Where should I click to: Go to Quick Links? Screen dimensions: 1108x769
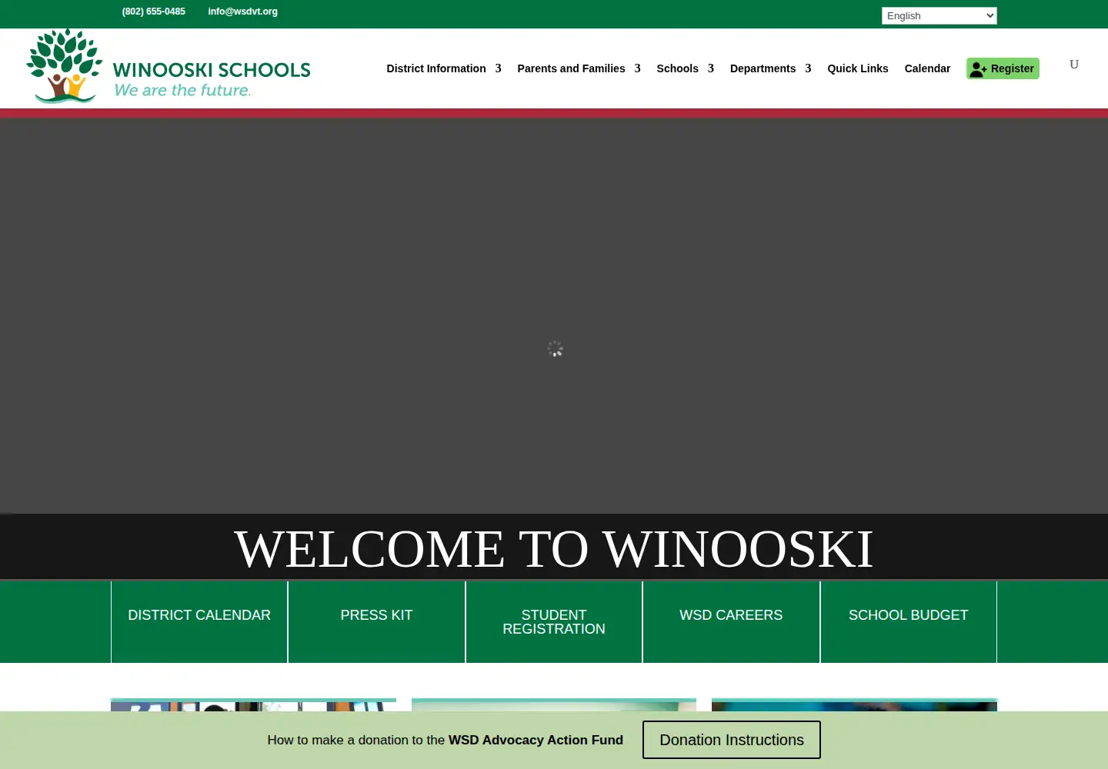pyautogui.click(x=858, y=68)
